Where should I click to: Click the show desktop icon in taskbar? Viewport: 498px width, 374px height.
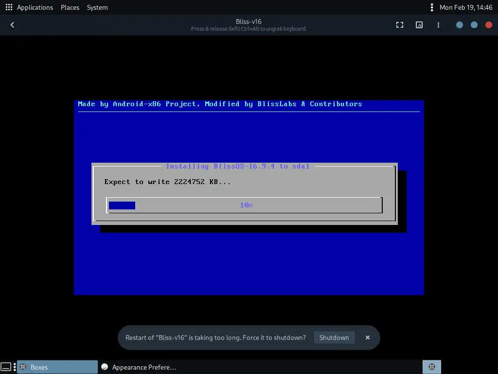tap(6, 367)
